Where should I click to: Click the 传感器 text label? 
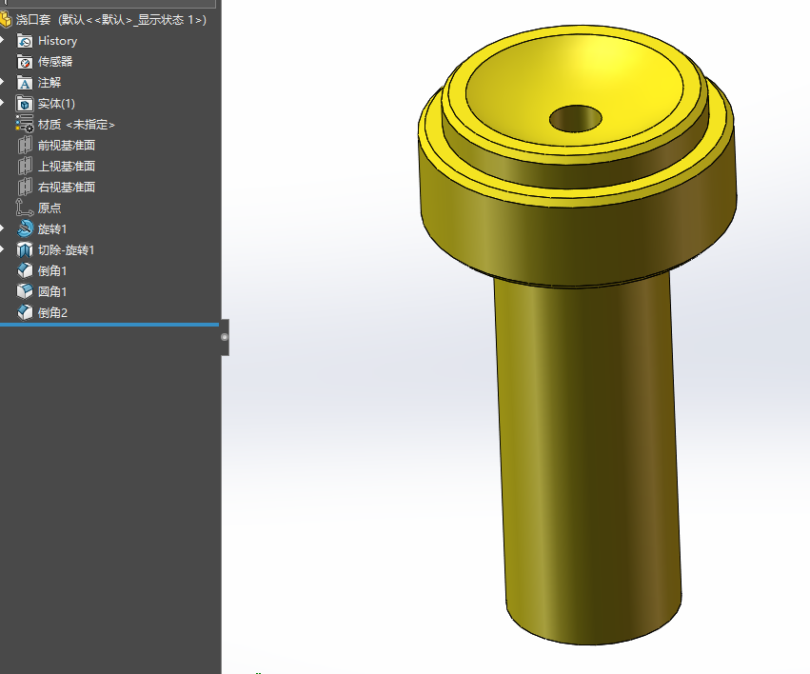[x=55, y=62]
